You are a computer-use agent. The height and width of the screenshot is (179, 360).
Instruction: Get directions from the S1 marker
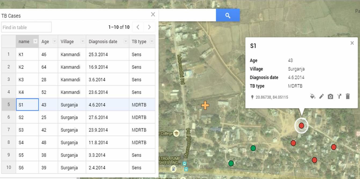tap(339, 96)
